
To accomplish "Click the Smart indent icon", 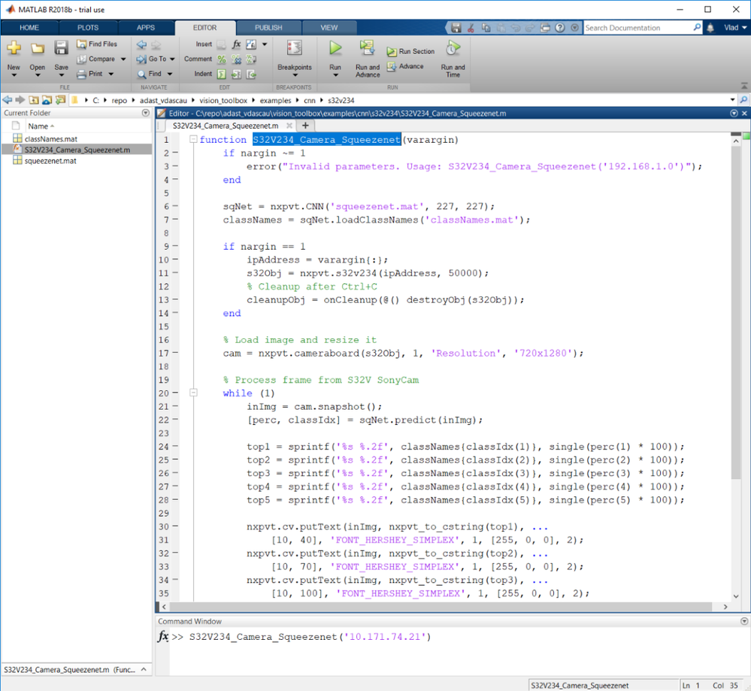I will pyautogui.click(x=221, y=74).
